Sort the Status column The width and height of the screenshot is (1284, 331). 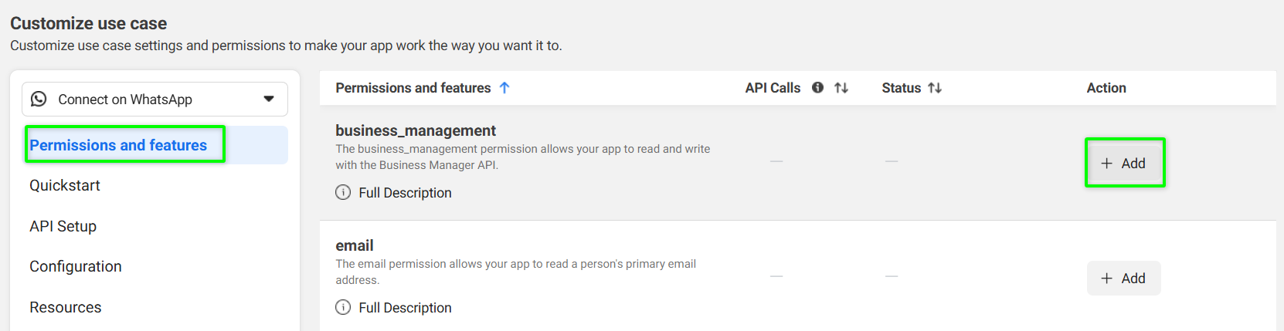point(935,88)
